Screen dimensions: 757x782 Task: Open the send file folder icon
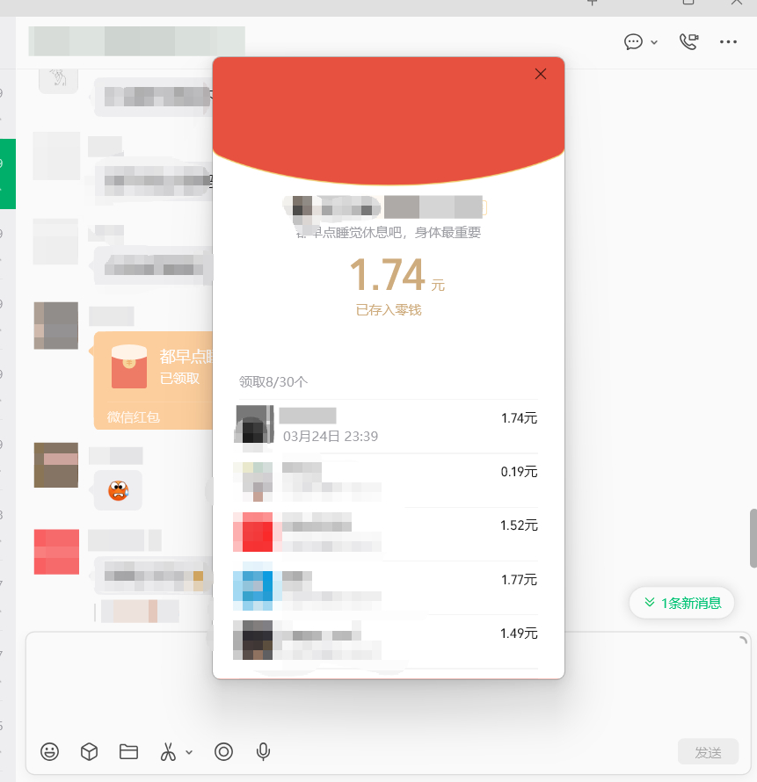click(x=128, y=751)
